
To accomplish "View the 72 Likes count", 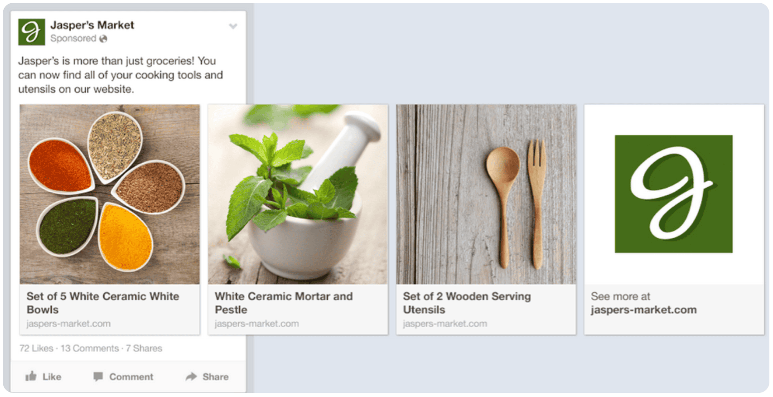I will click(36, 348).
